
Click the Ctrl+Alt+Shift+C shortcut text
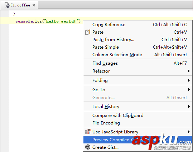point(170,25)
